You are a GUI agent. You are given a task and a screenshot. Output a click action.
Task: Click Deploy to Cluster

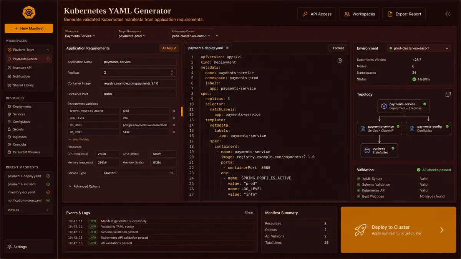click(x=398, y=230)
